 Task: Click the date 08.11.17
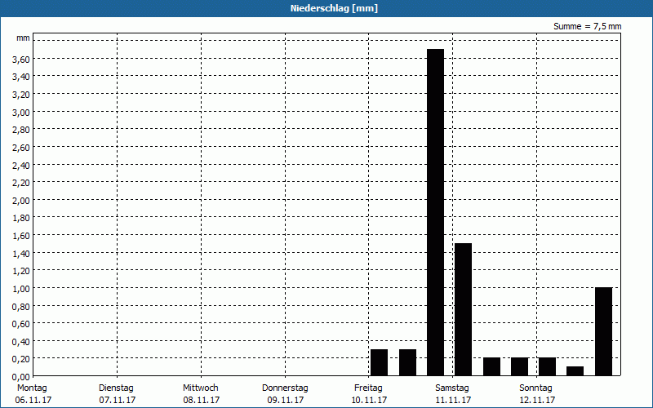tap(201, 400)
